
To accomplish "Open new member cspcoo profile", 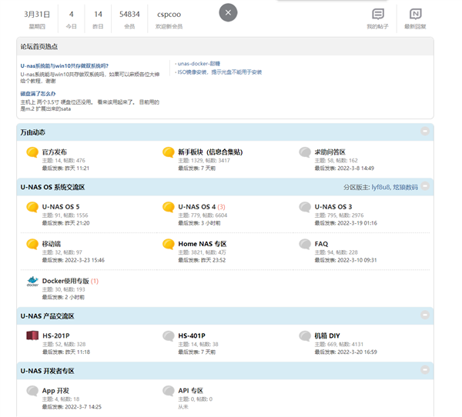I will [169, 14].
